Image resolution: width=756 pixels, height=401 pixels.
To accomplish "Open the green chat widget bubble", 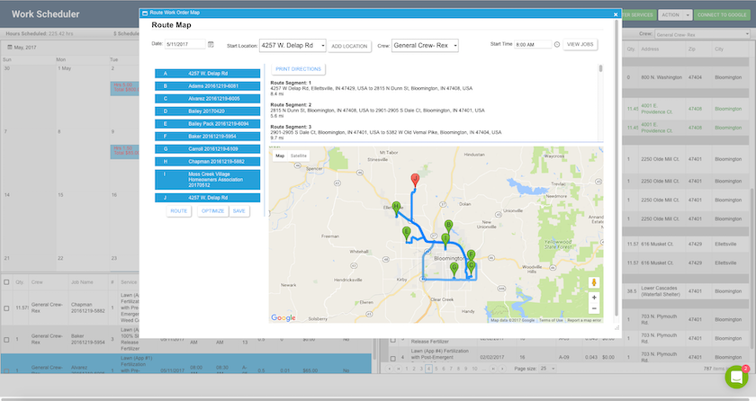I will pyautogui.click(x=737, y=378).
